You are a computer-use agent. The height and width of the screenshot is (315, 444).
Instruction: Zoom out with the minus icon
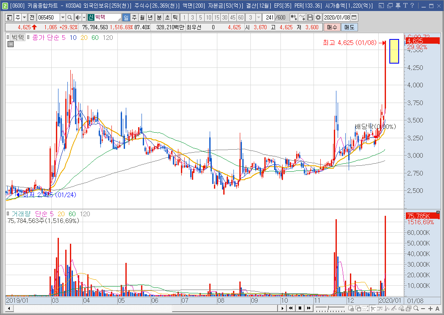point(423,309)
